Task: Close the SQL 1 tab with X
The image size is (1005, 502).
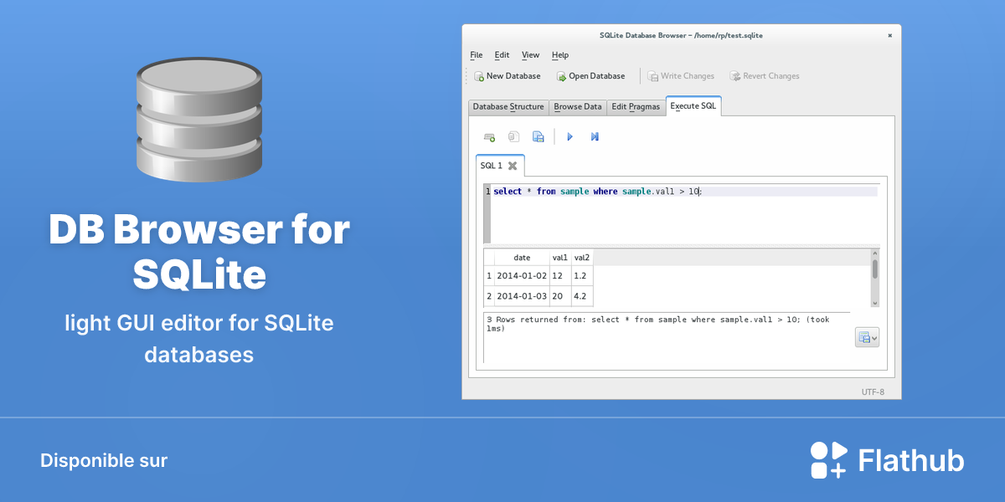Action: [513, 166]
